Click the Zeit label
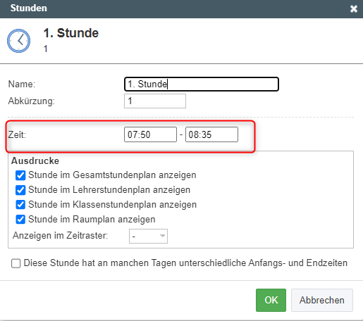363x321 pixels. point(17,134)
